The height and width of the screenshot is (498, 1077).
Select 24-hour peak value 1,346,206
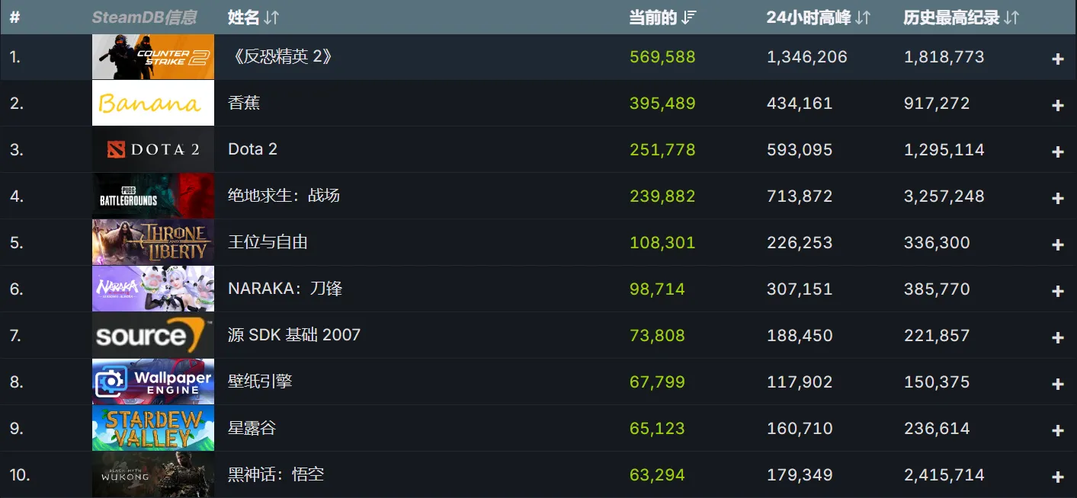[807, 57]
